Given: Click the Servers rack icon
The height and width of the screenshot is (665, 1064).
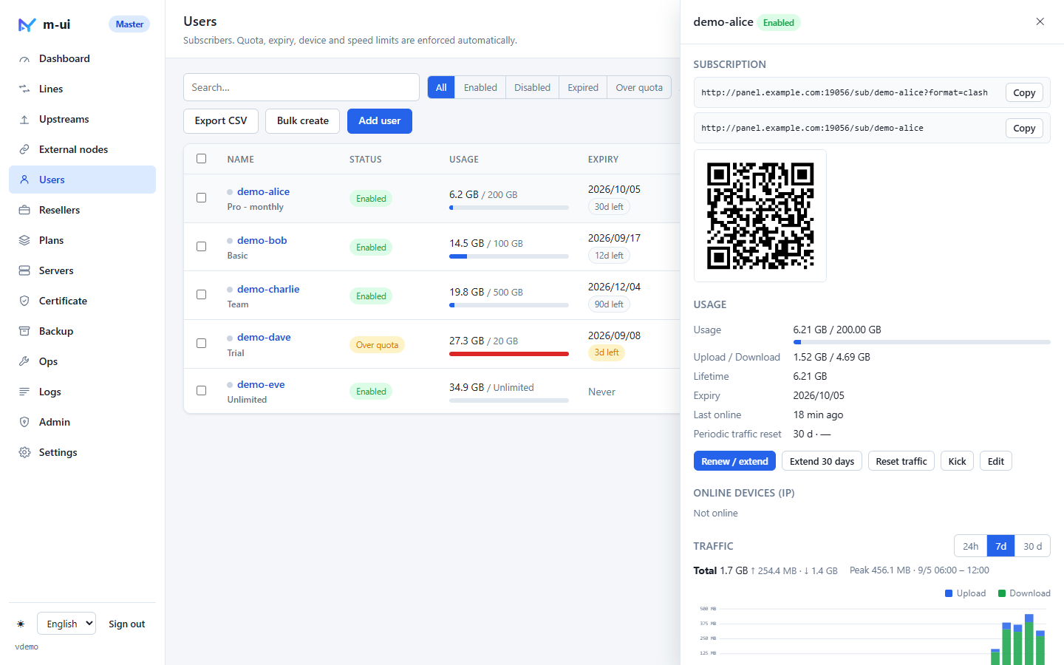Looking at the screenshot, I should point(24,270).
